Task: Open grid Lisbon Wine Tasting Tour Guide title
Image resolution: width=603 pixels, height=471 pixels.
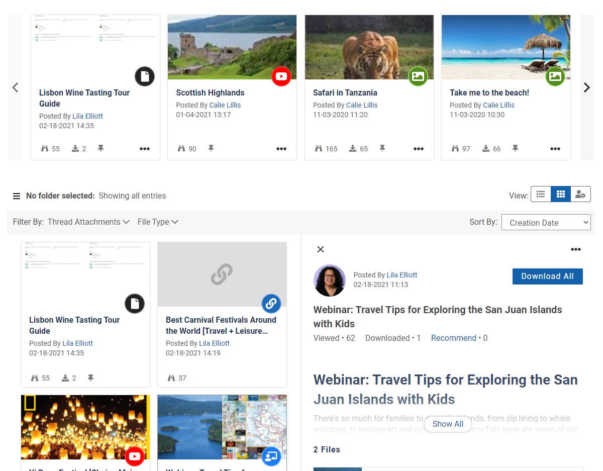Action: pyautogui.click(x=74, y=325)
